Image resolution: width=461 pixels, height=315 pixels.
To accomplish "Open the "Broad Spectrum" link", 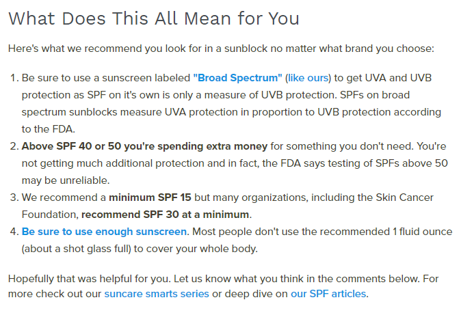I will coord(237,78).
